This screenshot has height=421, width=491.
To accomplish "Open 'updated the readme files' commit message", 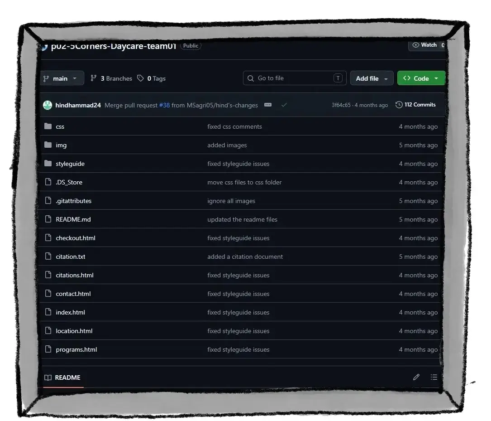I will click(243, 219).
